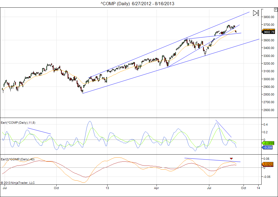Click the Apr date label on time axis
Viewport: 278px width, 197px height.
(156, 188)
